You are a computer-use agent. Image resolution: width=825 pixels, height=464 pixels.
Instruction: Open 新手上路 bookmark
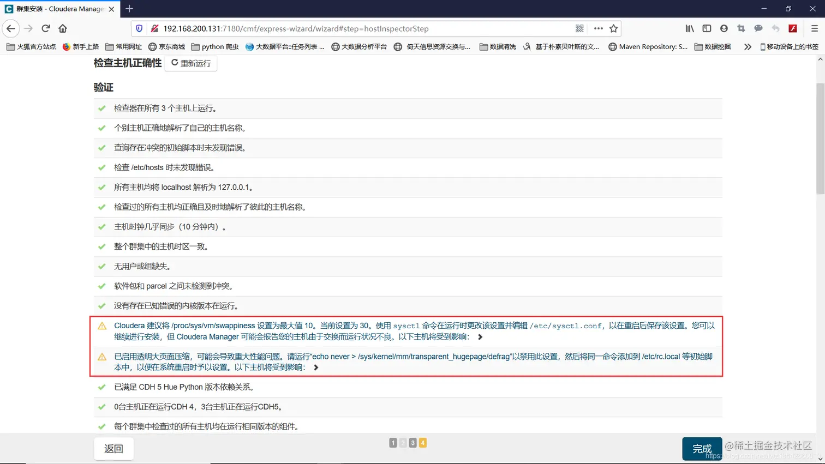click(x=81, y=47)
